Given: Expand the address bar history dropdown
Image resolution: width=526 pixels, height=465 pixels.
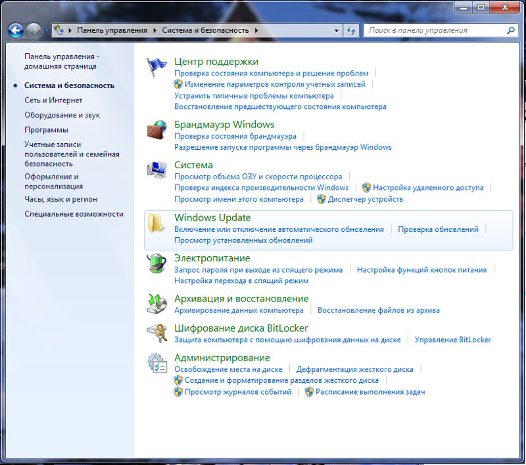Looking at the screenshot, I should click(337, 30).
